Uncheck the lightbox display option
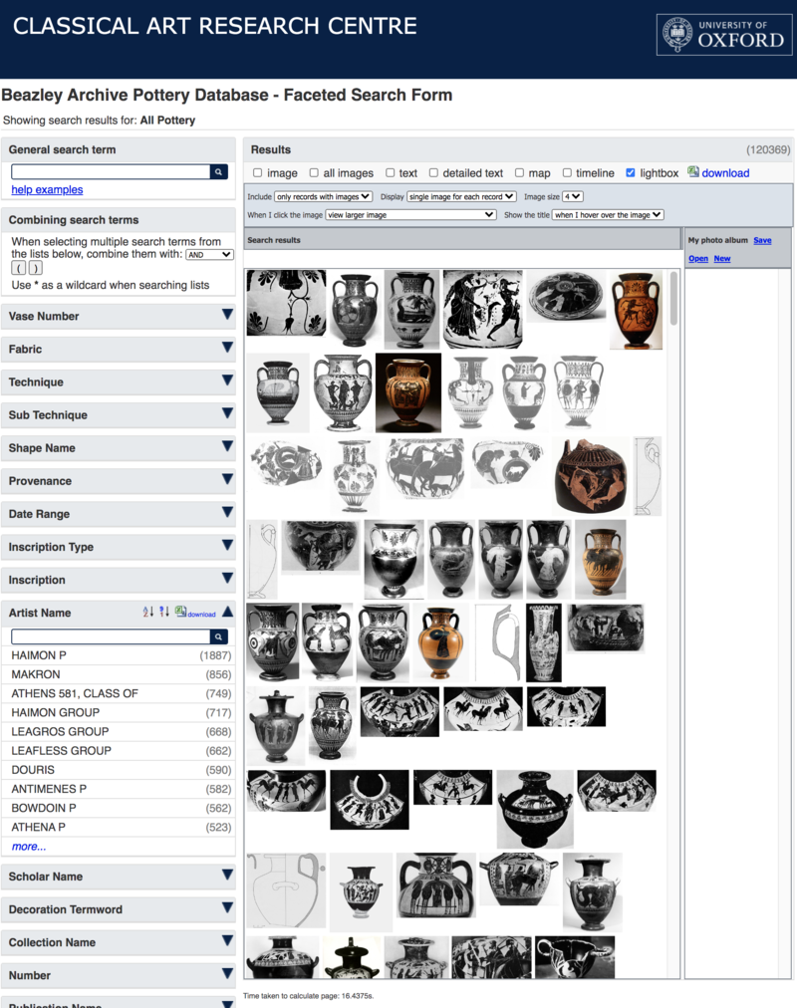This screenshot has height=1008, width=797. [631, 173]
